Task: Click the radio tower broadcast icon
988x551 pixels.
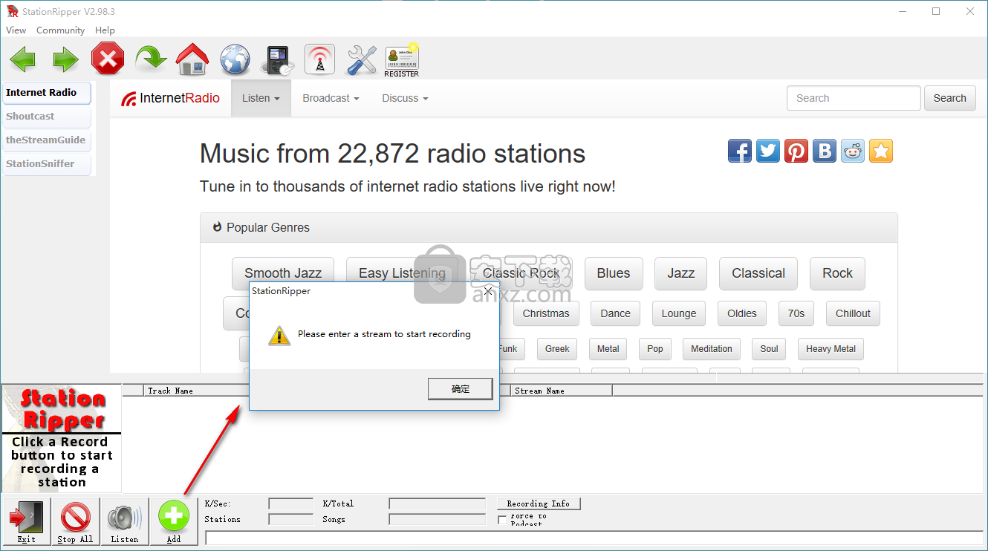Action: 319,59
